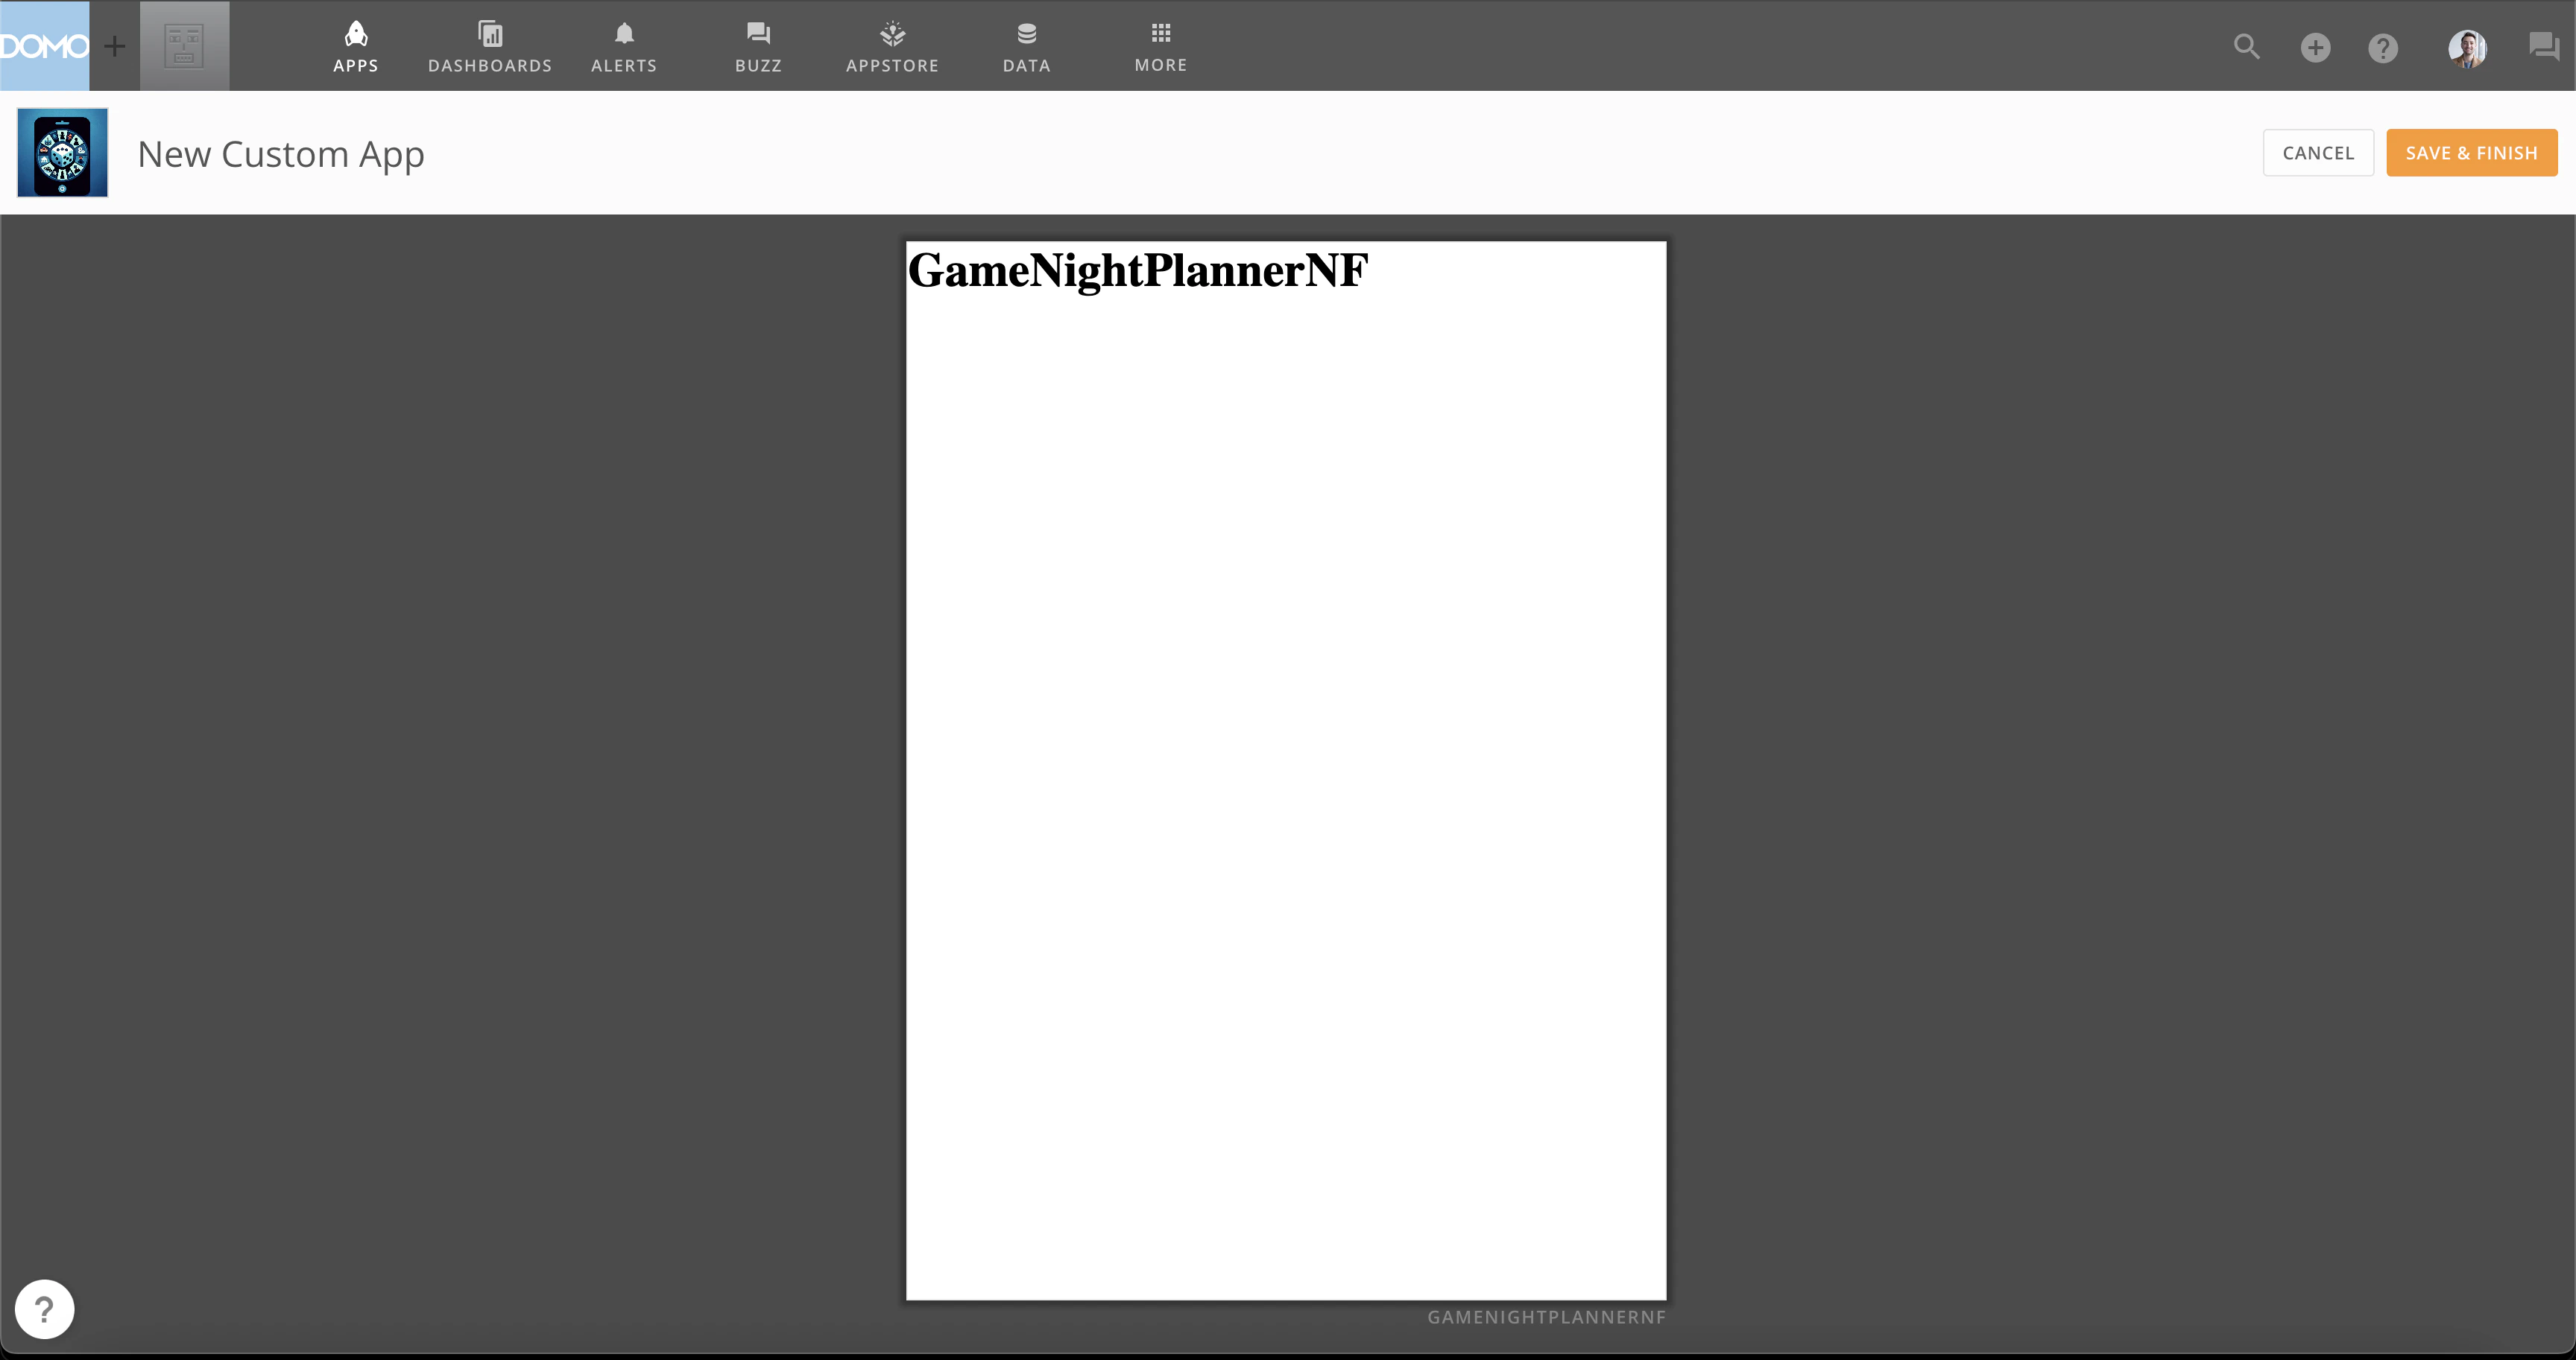2576x1360 pixels.
Task: Click the plus icon beside Domo logo
Action: 115,46
